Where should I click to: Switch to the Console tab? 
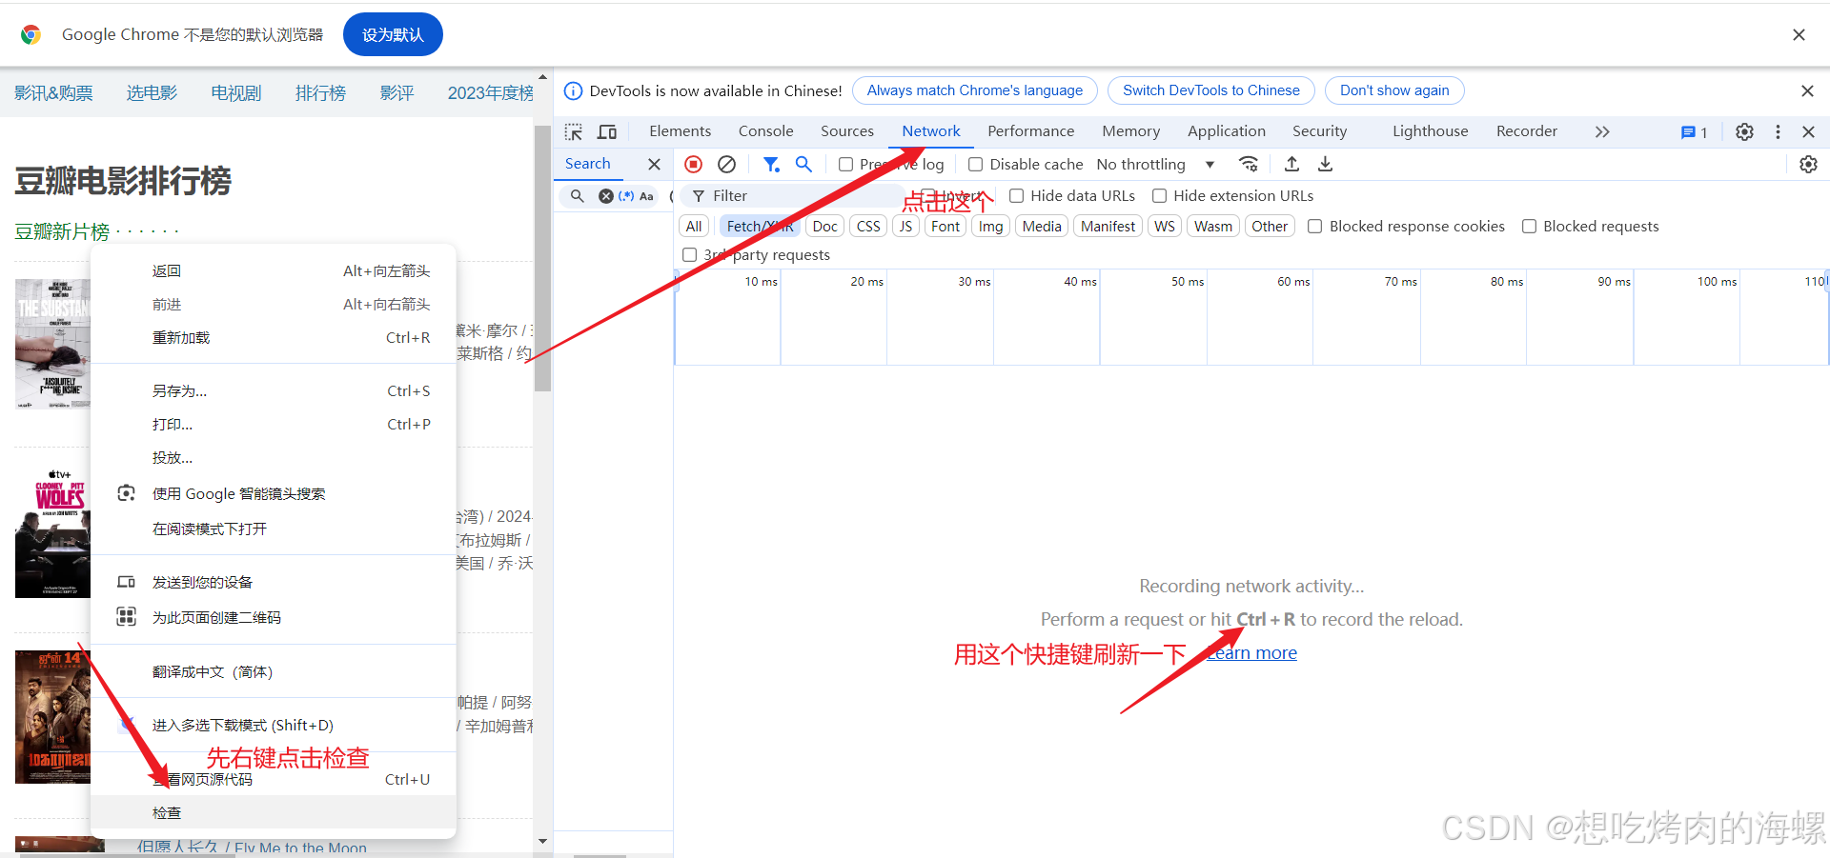click(765, 131)
